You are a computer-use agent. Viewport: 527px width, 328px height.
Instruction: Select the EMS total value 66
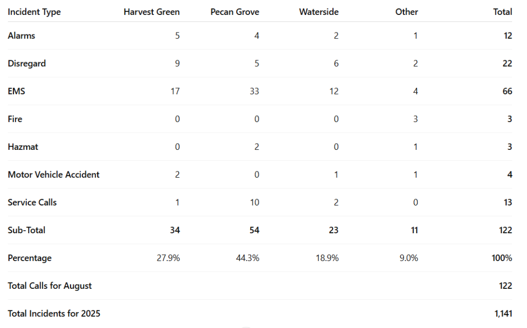(507, 91)
